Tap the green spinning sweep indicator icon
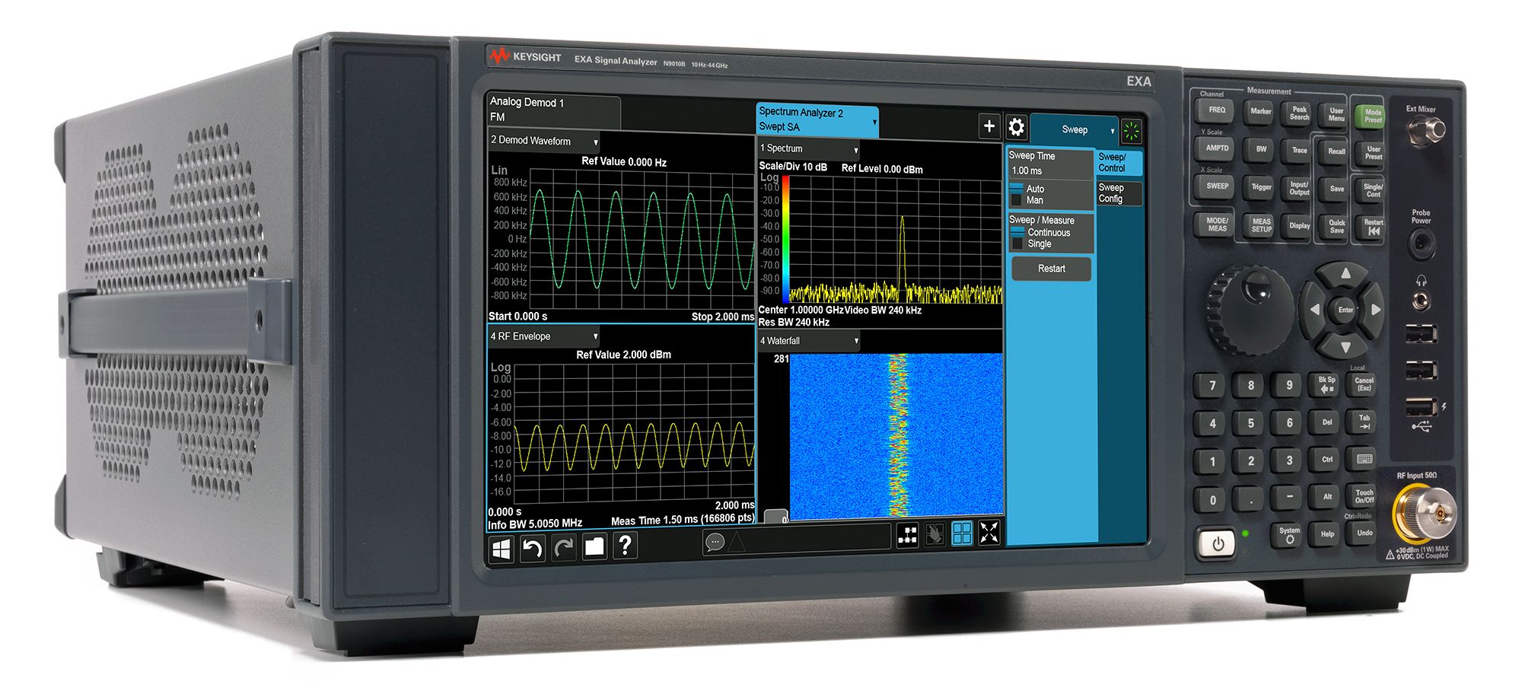The height and width of the screenshot is (694, 1522). [1132, 132]
